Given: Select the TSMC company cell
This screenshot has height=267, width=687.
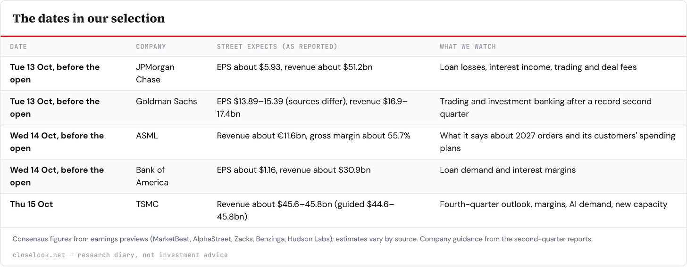Looking at the screenshot, I should [147, 204].
